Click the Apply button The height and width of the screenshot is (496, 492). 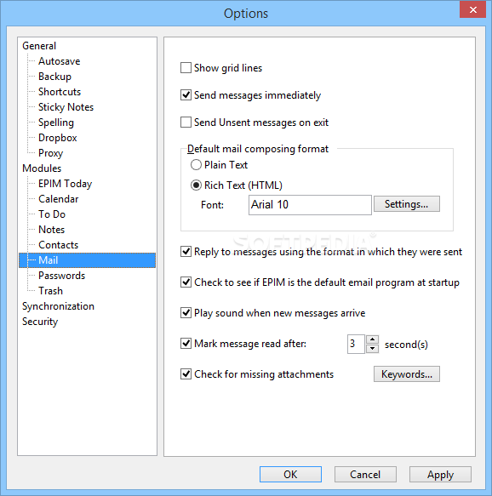(440, 474)
